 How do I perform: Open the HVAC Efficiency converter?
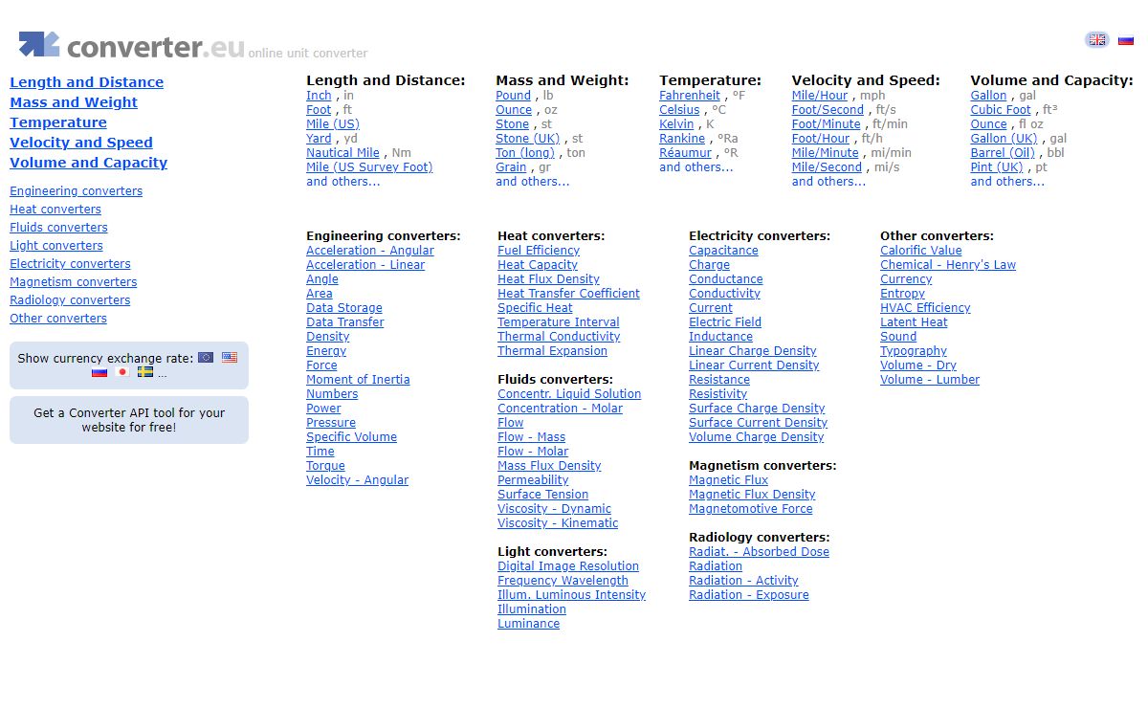[925, 308]
